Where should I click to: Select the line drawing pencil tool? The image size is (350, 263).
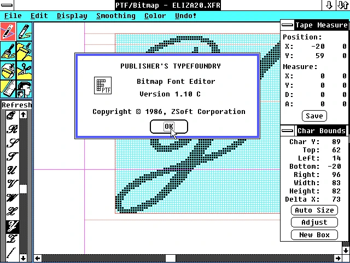click(8, 32)
